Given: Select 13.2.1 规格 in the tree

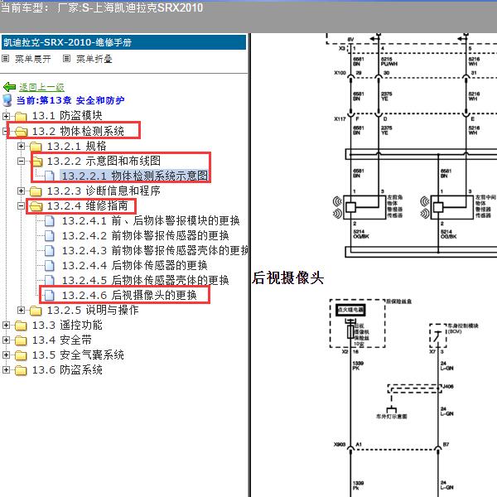Looking at the screenshot, I should [76, 146].
